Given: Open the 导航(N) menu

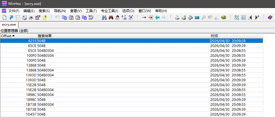Looking at the screenshot, I should (x=60, y=11).
